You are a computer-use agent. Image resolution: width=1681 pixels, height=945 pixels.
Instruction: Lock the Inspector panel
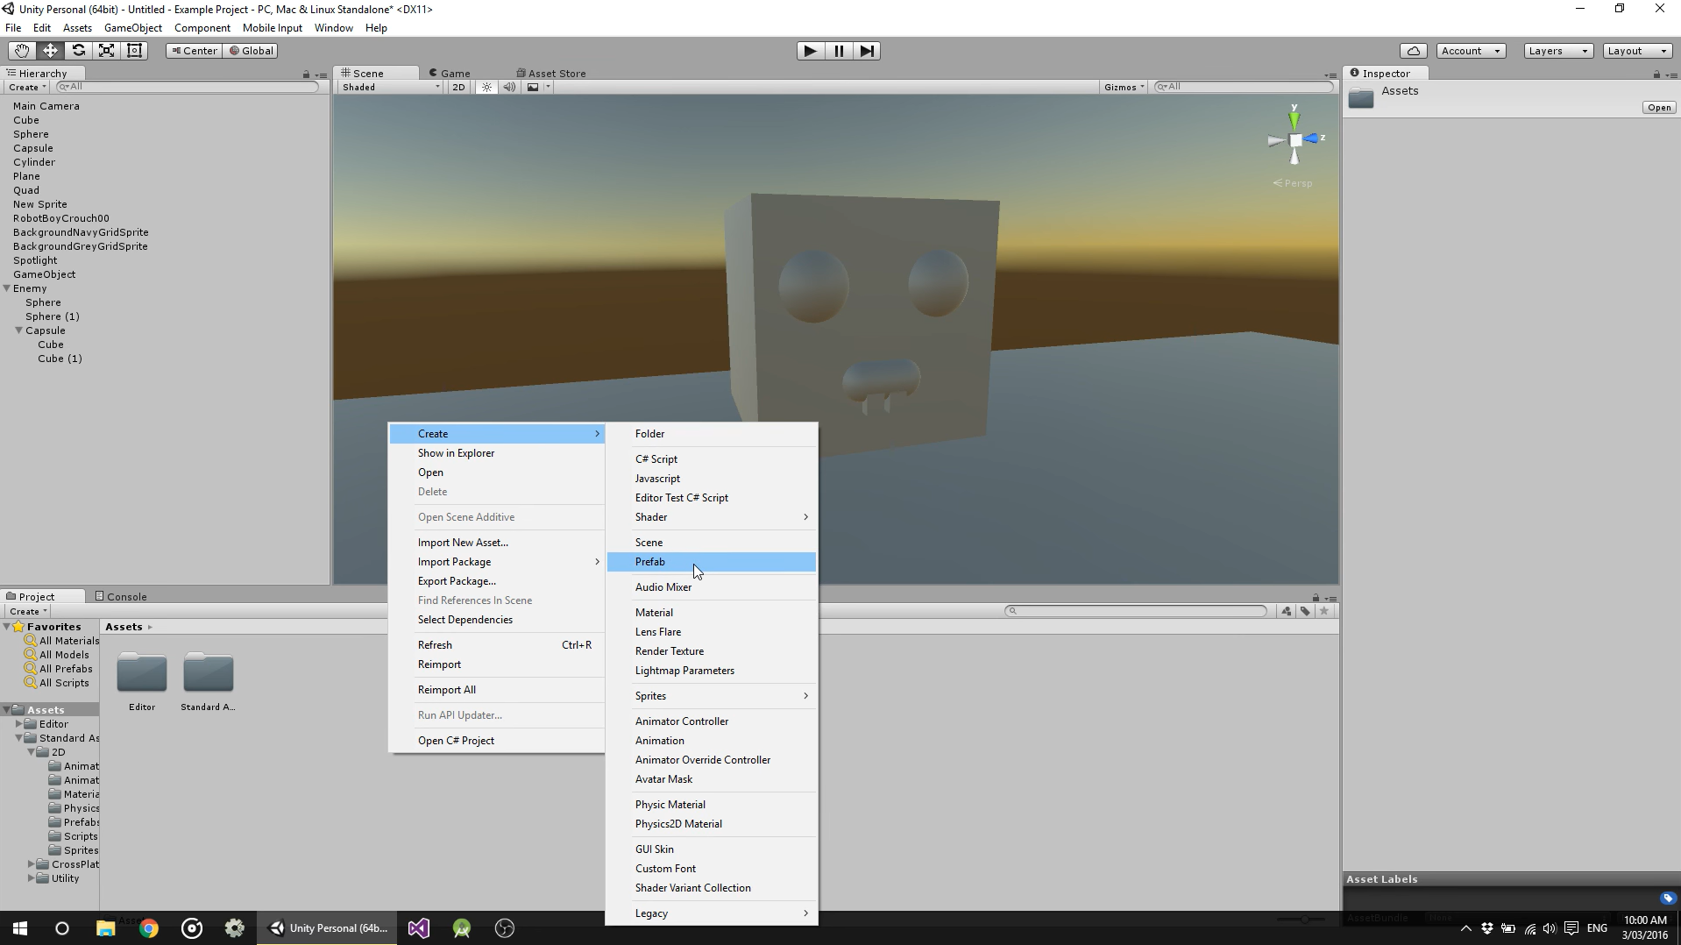pyautogui.click(x=1656, y=75)
